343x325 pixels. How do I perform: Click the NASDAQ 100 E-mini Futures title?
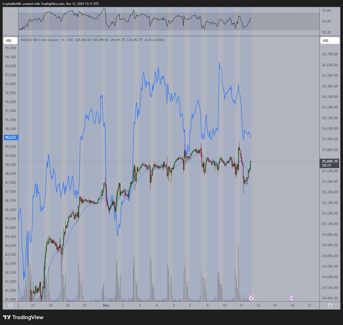coord(39,40)
